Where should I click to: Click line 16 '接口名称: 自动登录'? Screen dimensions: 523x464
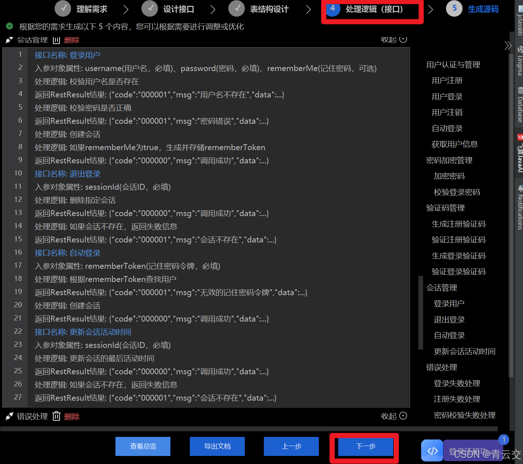point(67,253)
